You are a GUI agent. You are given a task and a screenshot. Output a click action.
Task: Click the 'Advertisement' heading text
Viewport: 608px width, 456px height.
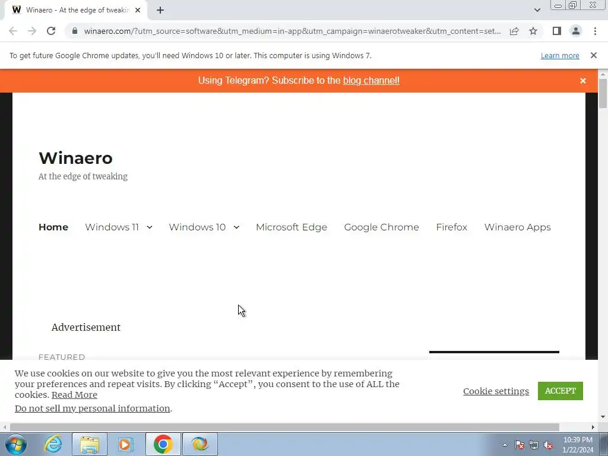tap(85, 327)
